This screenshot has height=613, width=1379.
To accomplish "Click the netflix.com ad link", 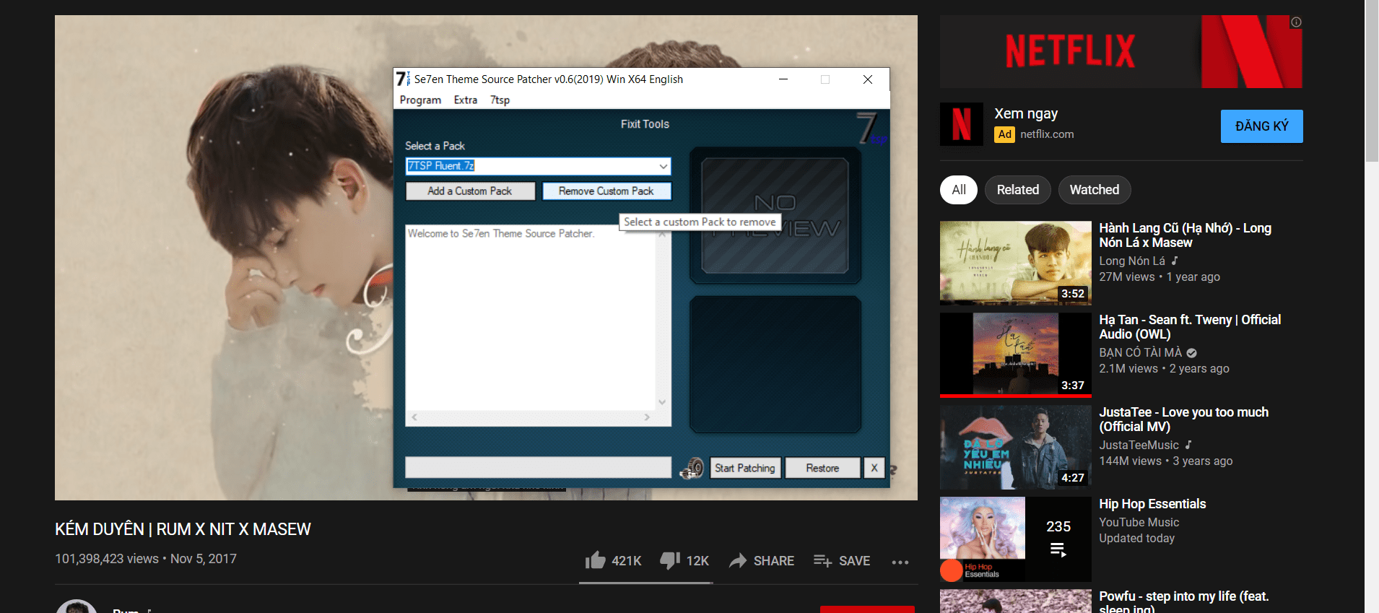I will [1047, 134].
